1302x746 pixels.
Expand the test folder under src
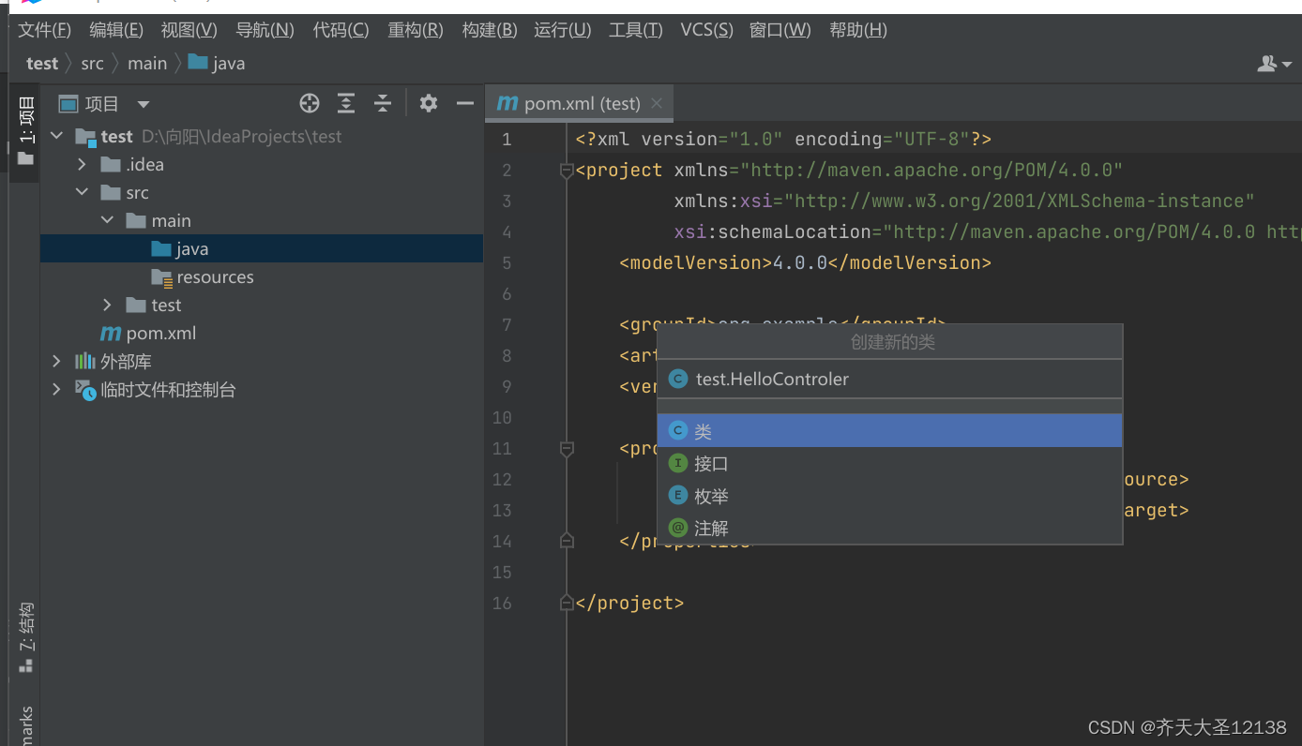click(108, 305)
